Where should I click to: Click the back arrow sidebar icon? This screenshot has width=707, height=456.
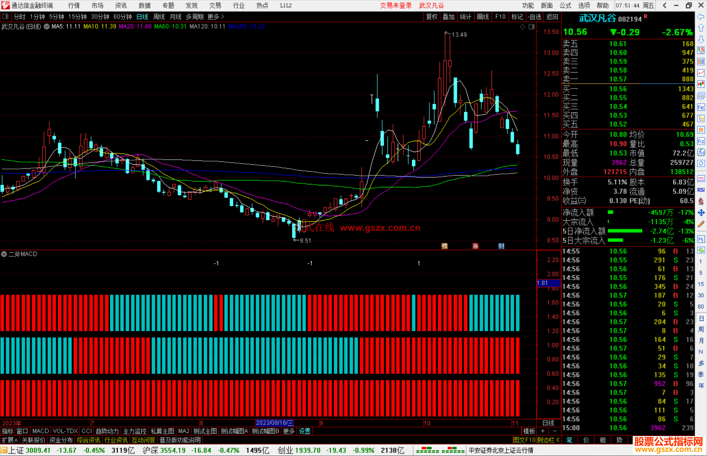point(701,17)
